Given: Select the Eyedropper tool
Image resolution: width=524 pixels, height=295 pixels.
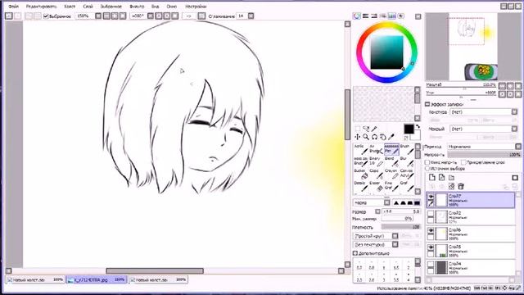Looking at the screenshot, I should click(x=391, y=137).
